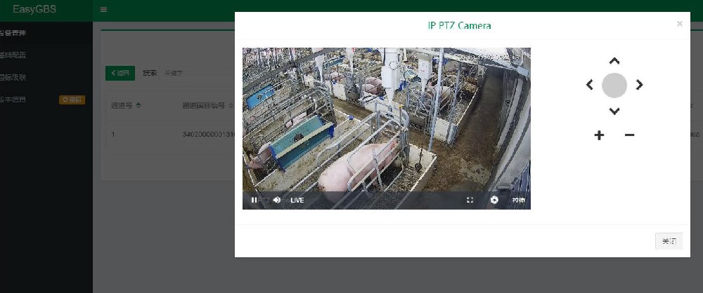Pause the live video stream
Image resolution: width=703 pixels, height=293 pixels.
click(254, 200)
